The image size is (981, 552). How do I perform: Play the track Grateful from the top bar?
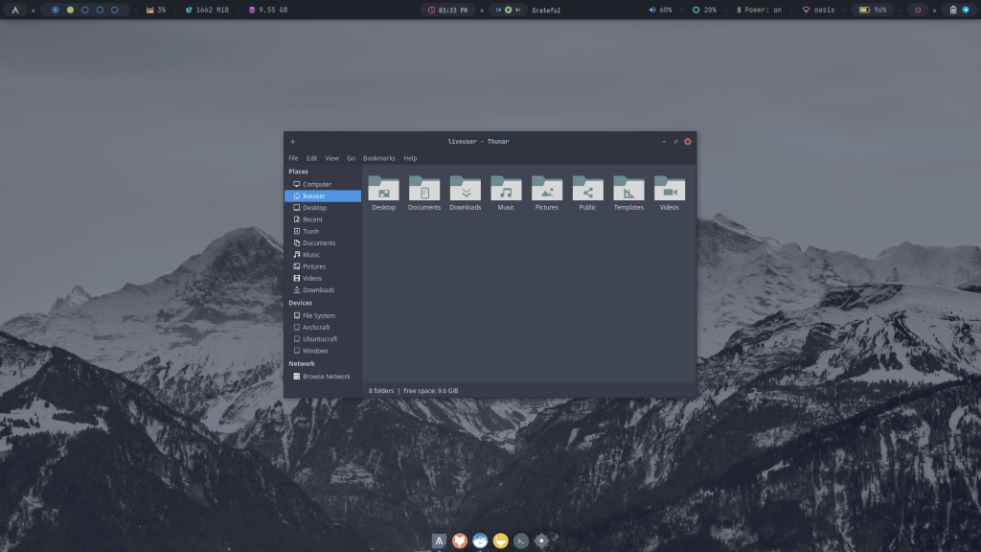click(x=510, y=10)
